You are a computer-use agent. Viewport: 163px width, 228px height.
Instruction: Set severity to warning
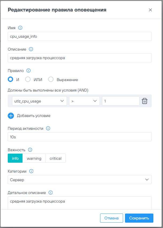pos(34,158)
